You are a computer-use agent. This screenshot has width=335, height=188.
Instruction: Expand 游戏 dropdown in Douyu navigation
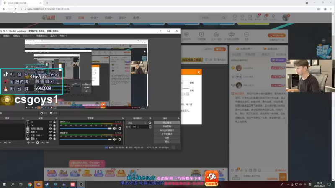(122, 18)
